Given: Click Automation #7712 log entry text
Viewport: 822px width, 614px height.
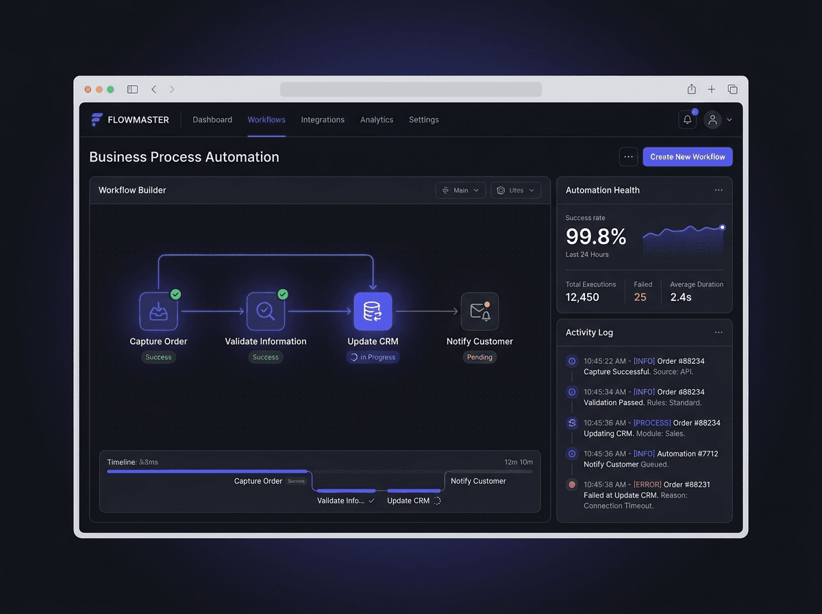Looking at the screenshot, I should (x=688, y=454).
